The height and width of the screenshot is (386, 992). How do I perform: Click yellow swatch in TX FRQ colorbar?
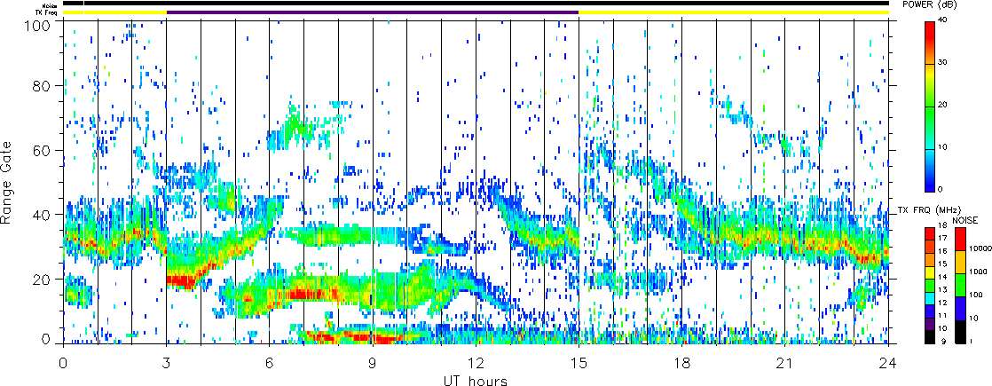931,272
